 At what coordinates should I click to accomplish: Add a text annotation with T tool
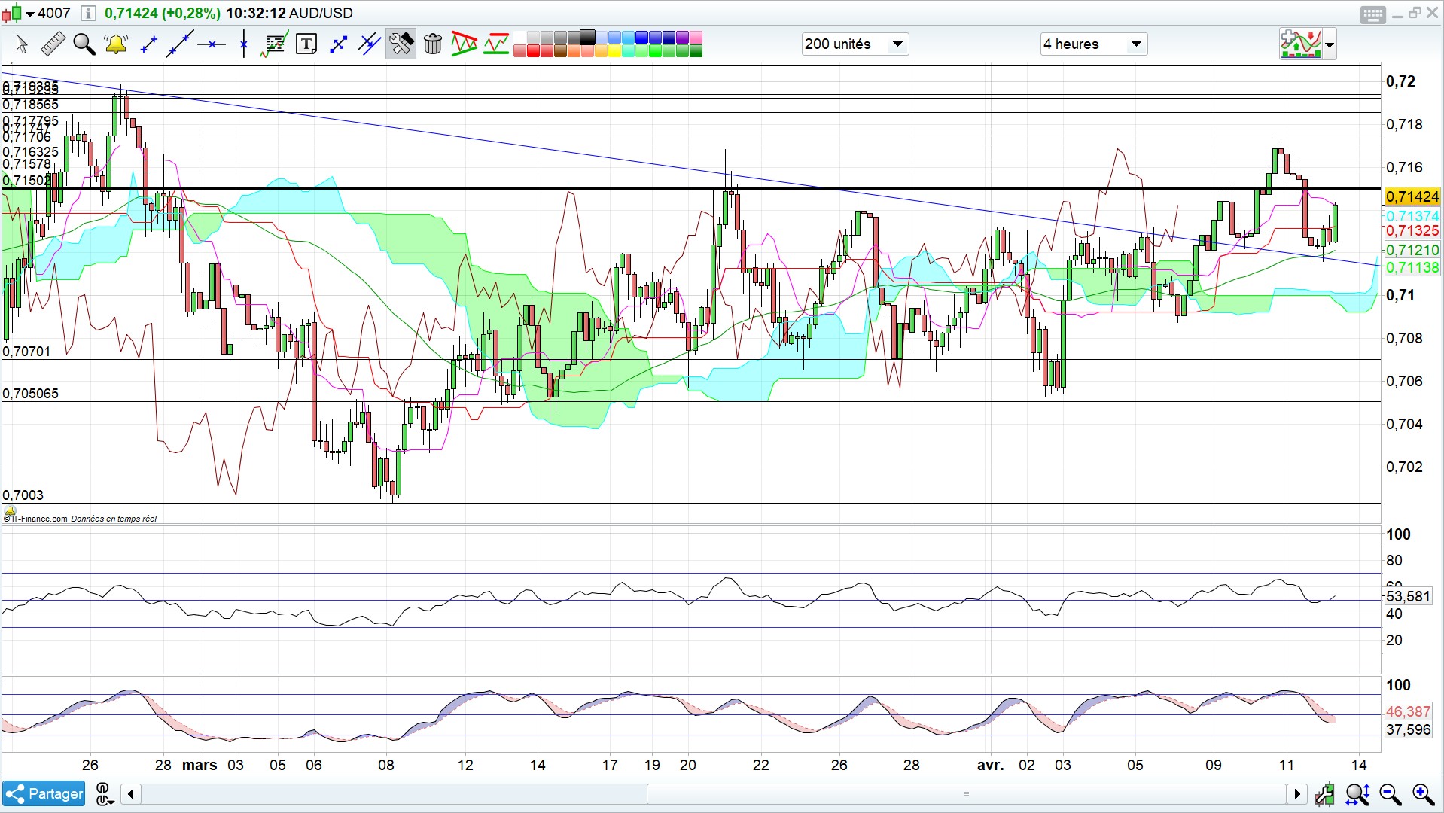(306, 44)
